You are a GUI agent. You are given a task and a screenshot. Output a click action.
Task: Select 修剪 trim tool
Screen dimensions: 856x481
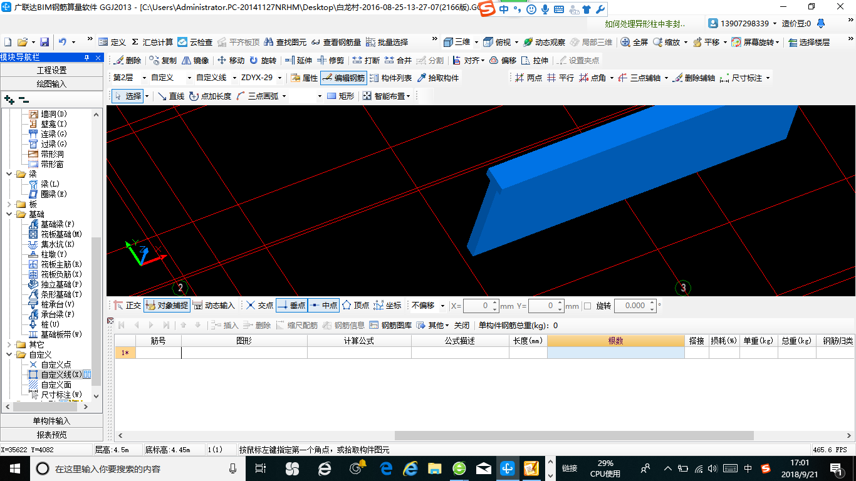330,61
